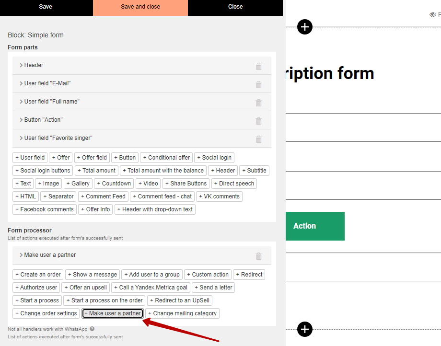The width and height of the screenshot is (441, 346).
Task: Delete the User field "E-Mail" row
Action: coord(258,84)
